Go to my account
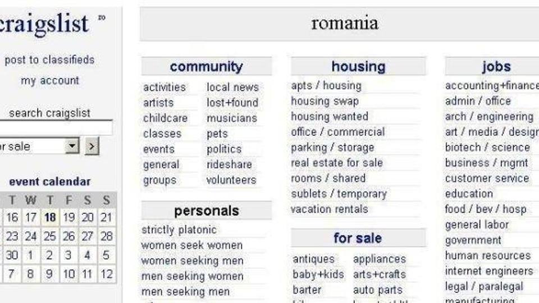This screenshot has width=539, height=303. coord(50,81)
